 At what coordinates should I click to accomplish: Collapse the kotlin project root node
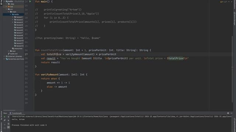click(x=4, y=1)
